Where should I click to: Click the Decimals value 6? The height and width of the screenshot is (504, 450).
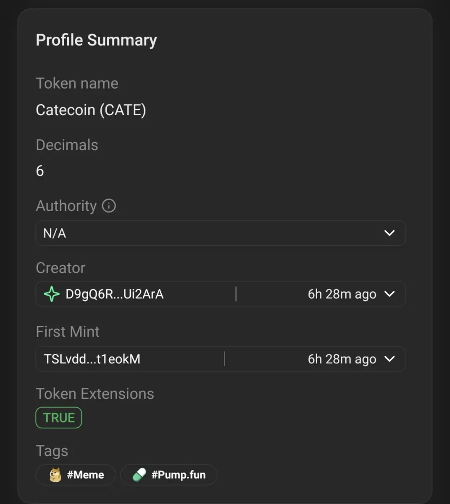pyautogui.click(x=40, y=171)
